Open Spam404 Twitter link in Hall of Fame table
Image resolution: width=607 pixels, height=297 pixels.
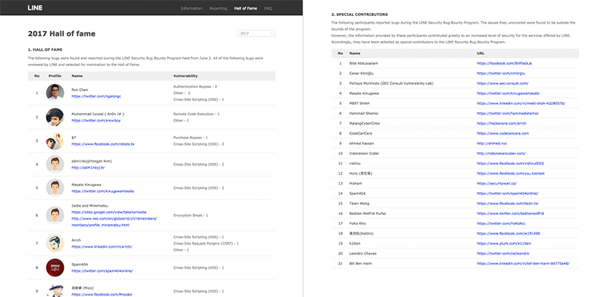click(102, 271)
